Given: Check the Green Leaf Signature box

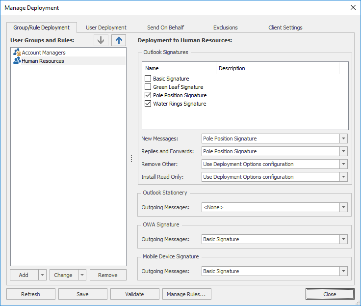Looking at the screenshot, I should [148, 87].
